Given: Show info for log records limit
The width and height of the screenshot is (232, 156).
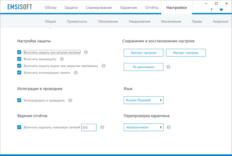Looking at the screenshot, I should click(102, 127).
